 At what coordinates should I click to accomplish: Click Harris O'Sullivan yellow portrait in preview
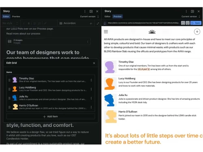pyautogui.click(x=110, y=117)
